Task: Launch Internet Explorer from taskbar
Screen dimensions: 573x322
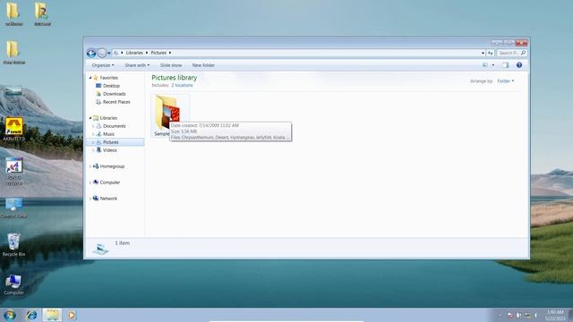Action: pos(31,315)
